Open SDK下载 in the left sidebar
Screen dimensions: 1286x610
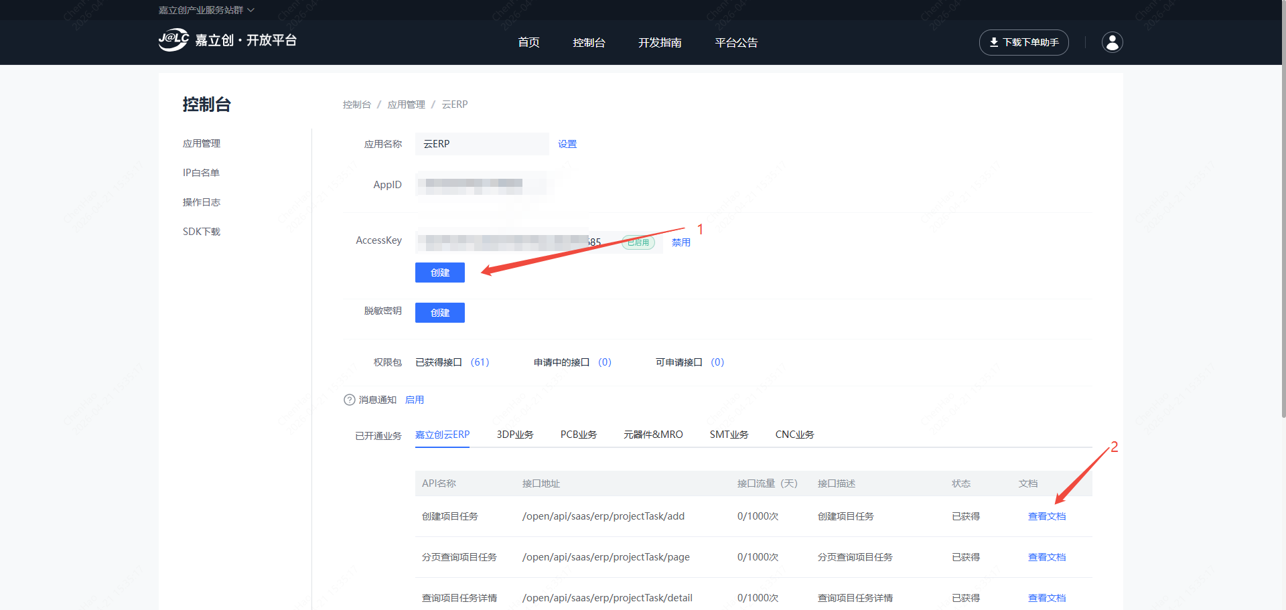[x=201, y=232]
